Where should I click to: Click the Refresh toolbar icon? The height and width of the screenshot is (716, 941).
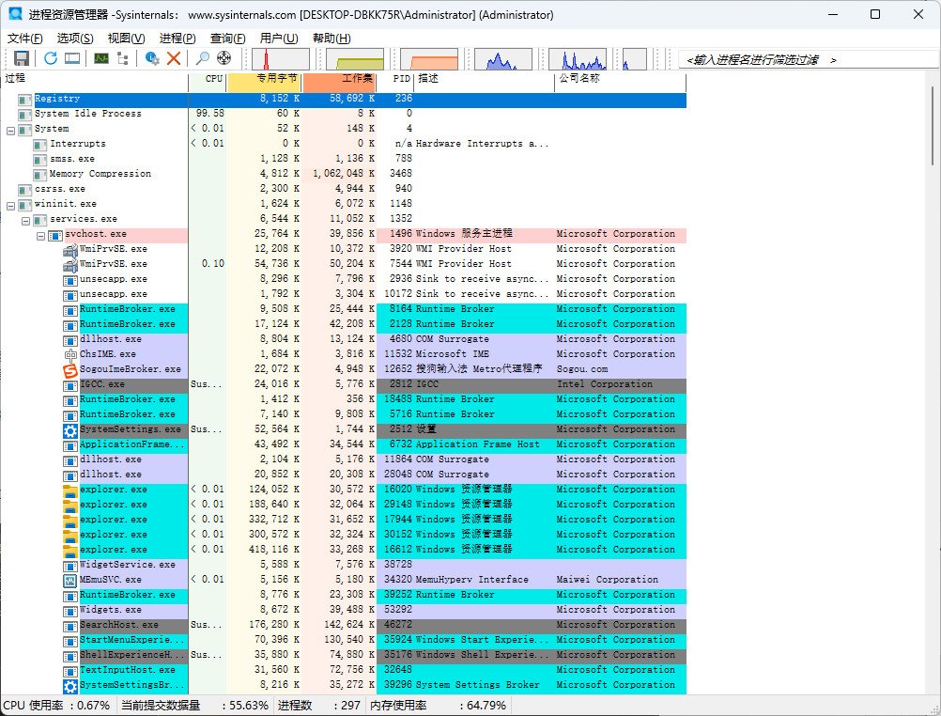tap(51, 58)
